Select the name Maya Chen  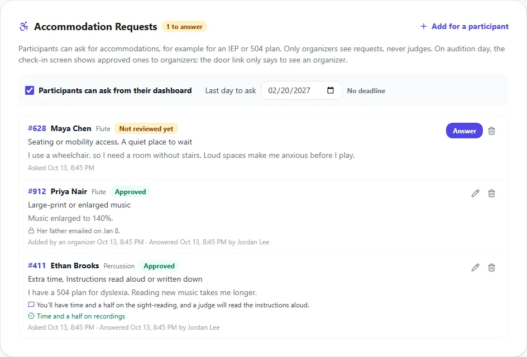[x=71, y=128]
